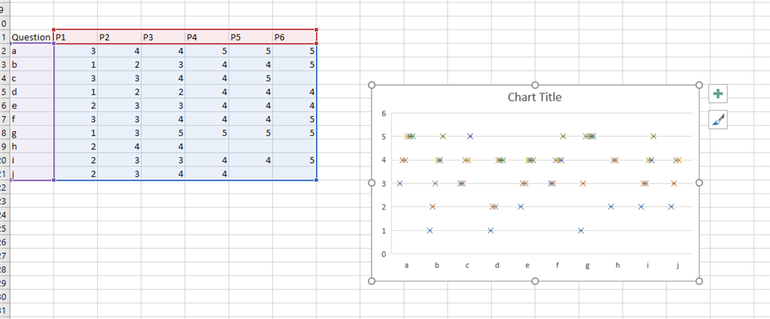Click the P4 header cell
770x319 pixels.
(207, 37)
